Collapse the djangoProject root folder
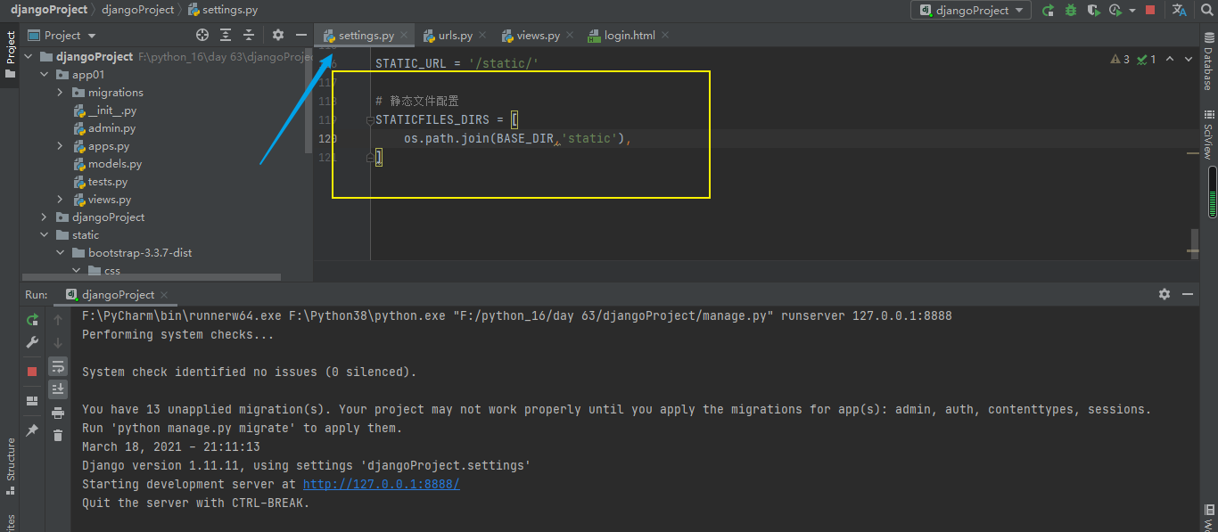Viewport: 1218px width, 532px height. [x=29, y=56]
